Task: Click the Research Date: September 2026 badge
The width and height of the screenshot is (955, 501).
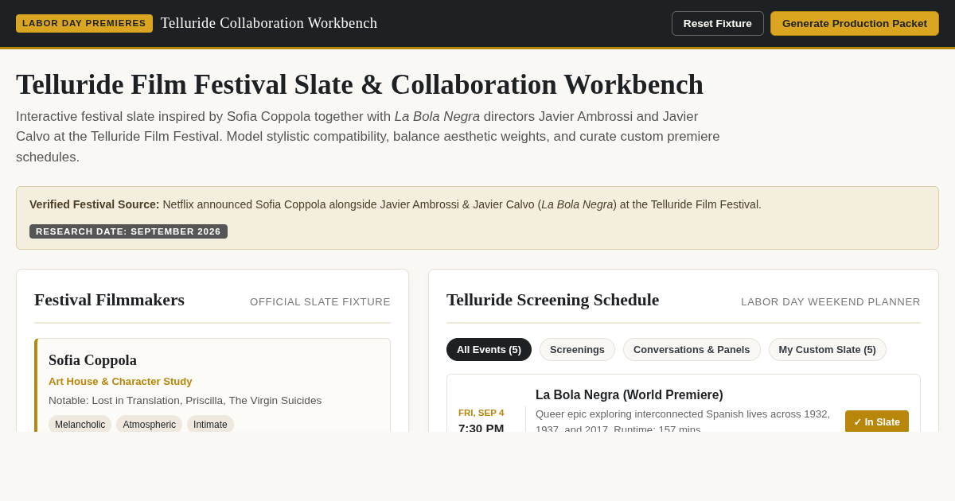Action: coord(128,231)
